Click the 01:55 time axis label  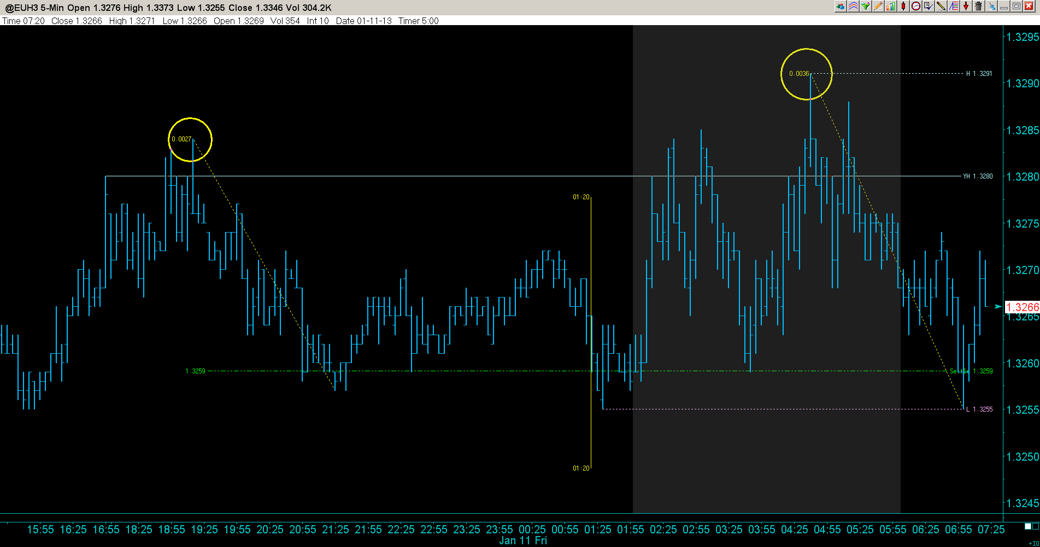631,530
